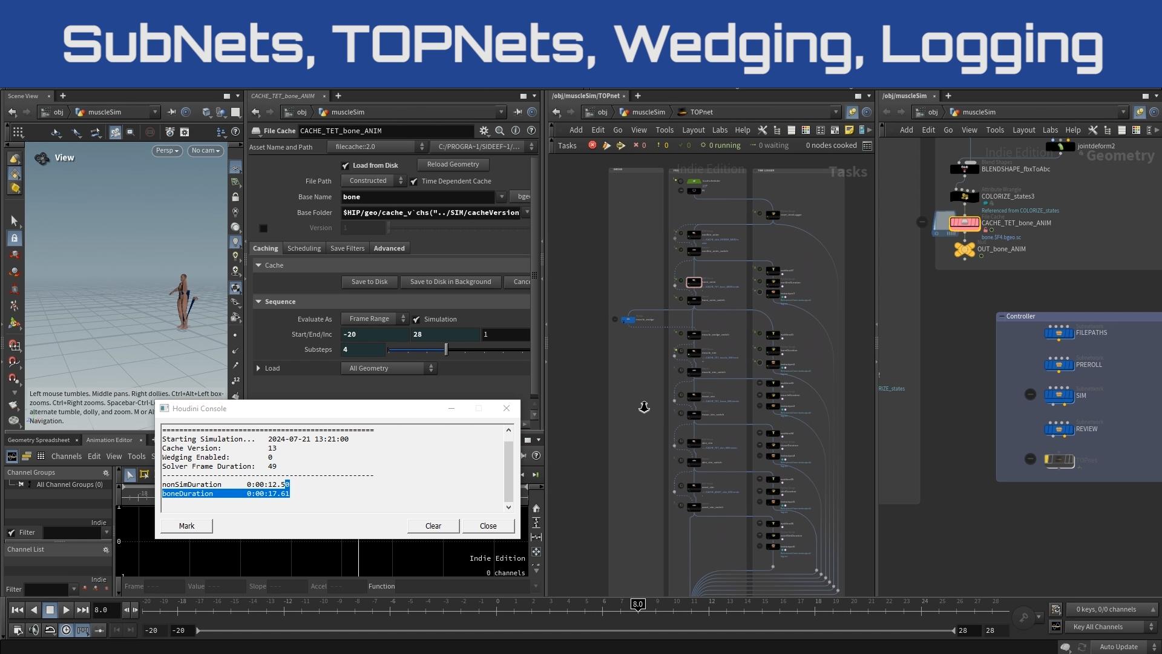Open the search icon in parameter header
The image size is (1162, 654).
coord(500,131)
